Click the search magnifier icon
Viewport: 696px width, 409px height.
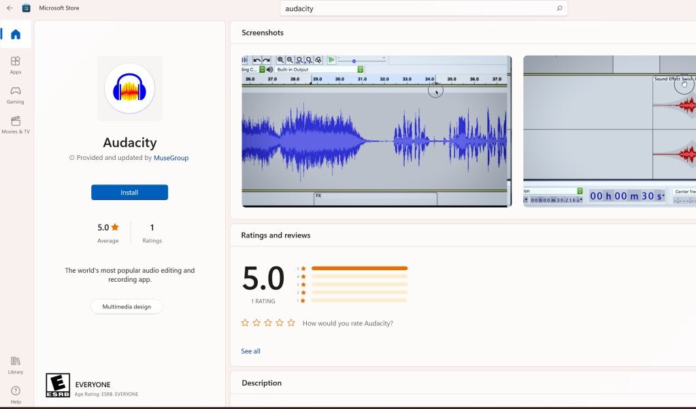(x=558, y=8)
